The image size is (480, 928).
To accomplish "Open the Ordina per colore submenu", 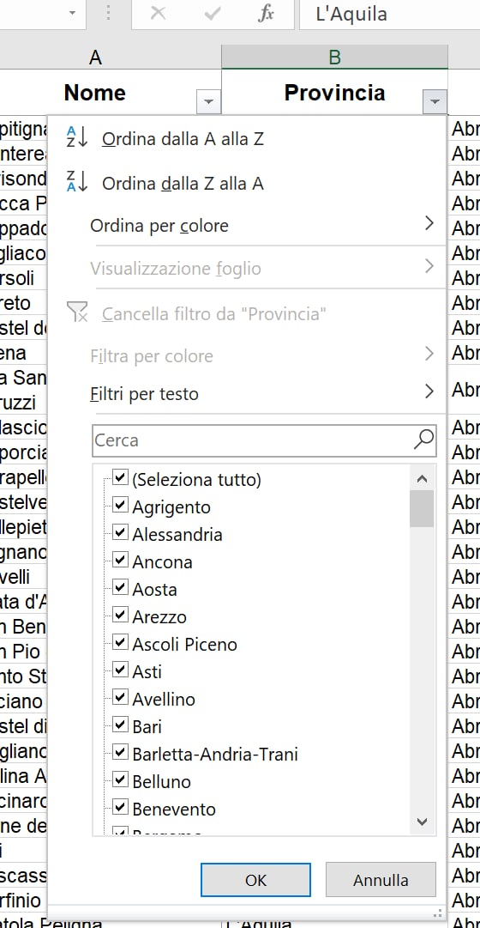I will 262,226.
